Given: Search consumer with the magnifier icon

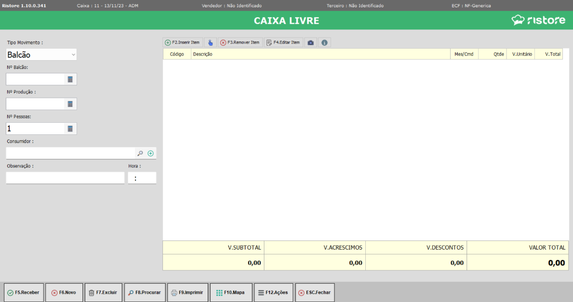Looking at the screenshot, I should pyautogui.click(x=140, y=153).
